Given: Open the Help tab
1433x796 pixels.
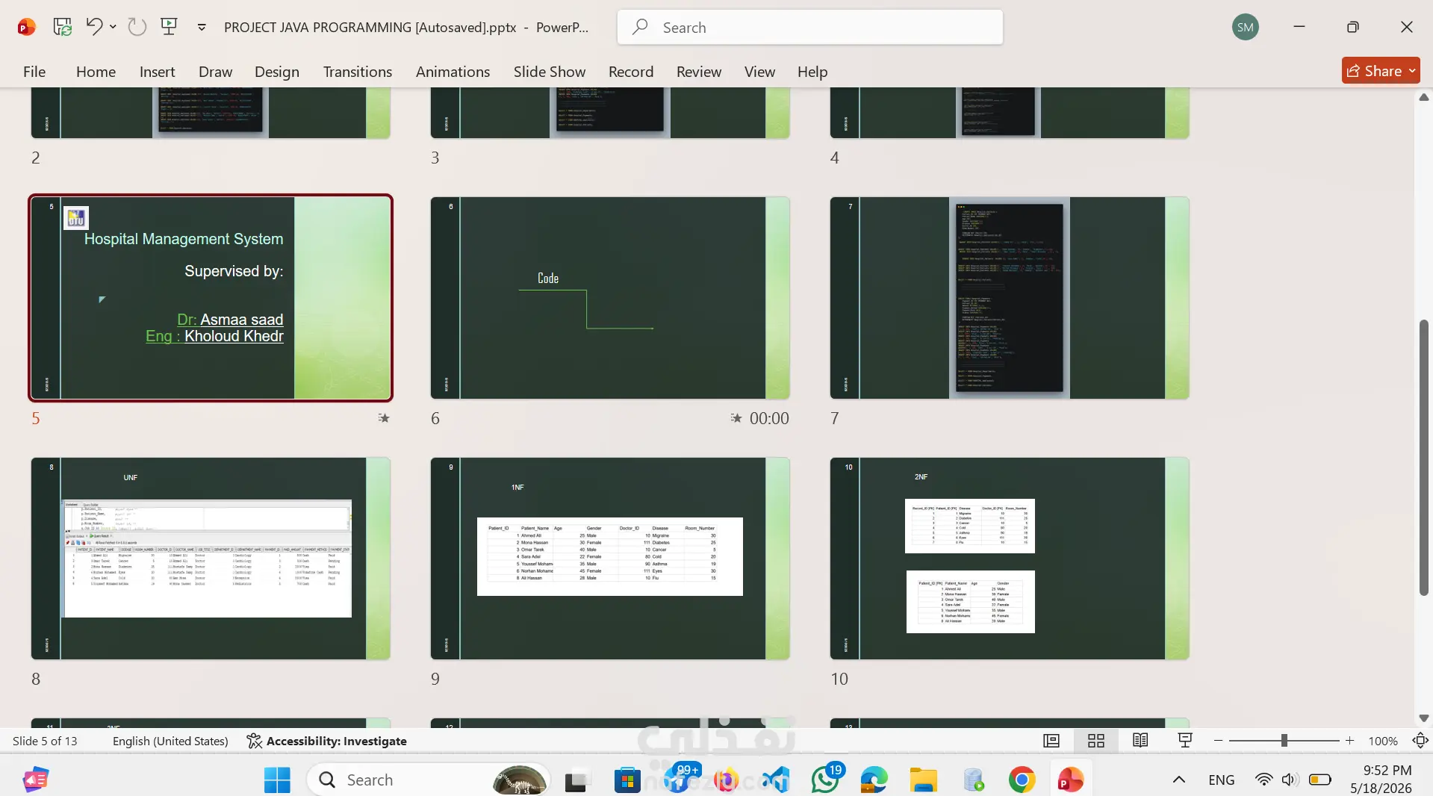Looking at the screenshot, I should click(812, 72).
